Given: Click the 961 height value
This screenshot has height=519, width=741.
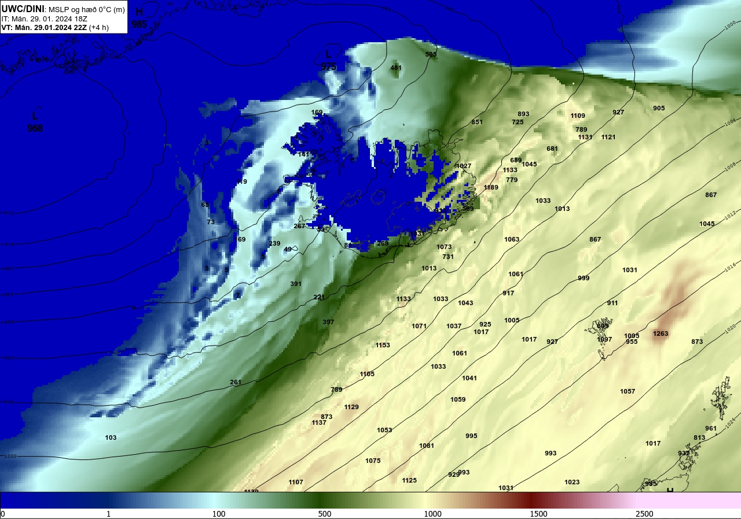Looking at the screenshot, I should tap(711, 428).
